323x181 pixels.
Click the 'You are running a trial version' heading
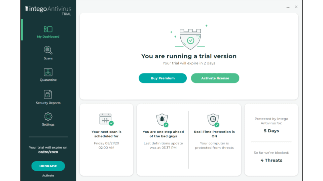(189, 56)
